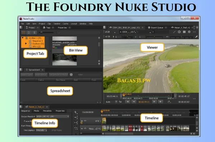The width and height of the screenshot is (215, 142).
Task: Select the snowy road clip thumbnail
Action: (x=64, y=59)
